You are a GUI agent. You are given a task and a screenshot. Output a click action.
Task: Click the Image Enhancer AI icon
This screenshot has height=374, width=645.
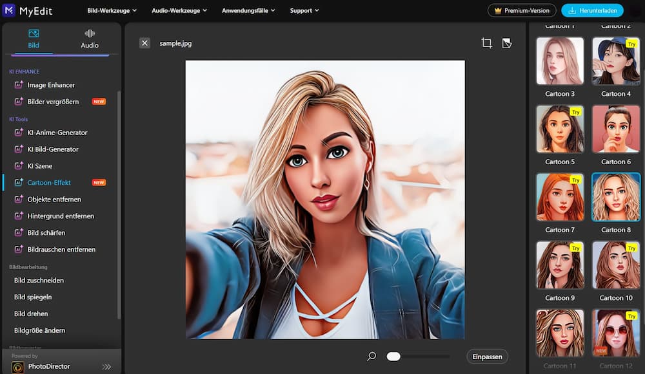19,84
